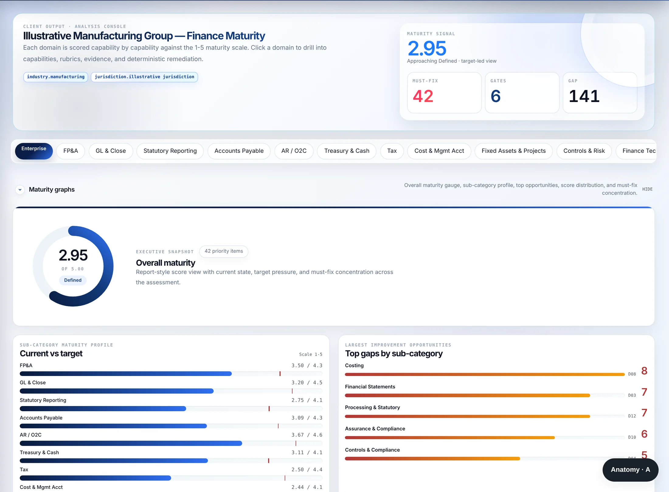
Task: Open the Cost & Mgmt Acct tab
Action: [x=439, y=151]
